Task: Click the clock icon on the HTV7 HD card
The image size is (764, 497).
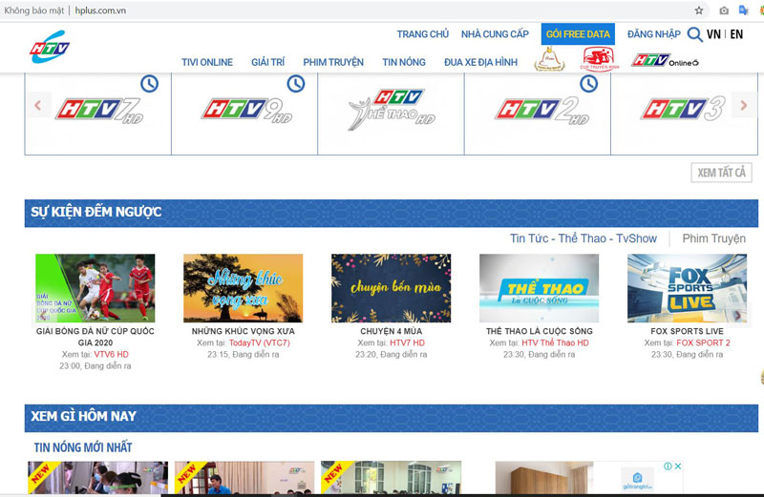Action: (x=150, y=84)
